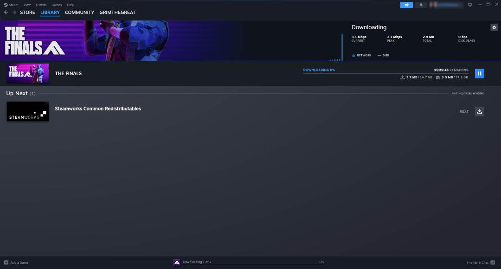Screen dimensions: 501x269
Task: Click the 0% text in the bottom bar
Action: pos(321,262)
